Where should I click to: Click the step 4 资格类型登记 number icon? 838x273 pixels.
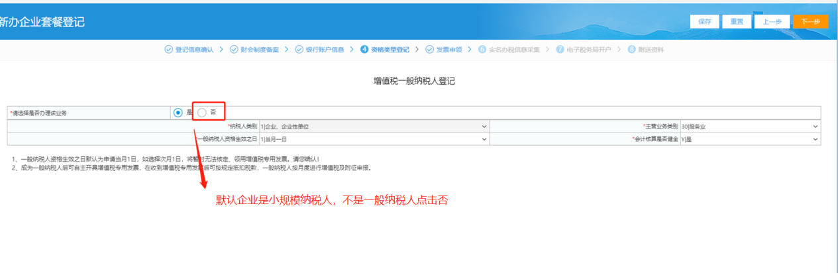(x=364, y=50)
